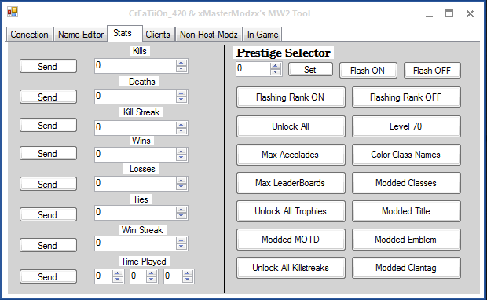The image size is (487, 300).
Task: Increase Prestige Selector number with up arrow
Action: (x=275, y=65)
